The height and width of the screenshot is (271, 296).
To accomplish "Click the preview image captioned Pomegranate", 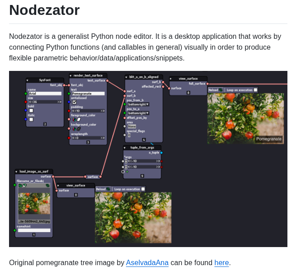I will 245,118.
